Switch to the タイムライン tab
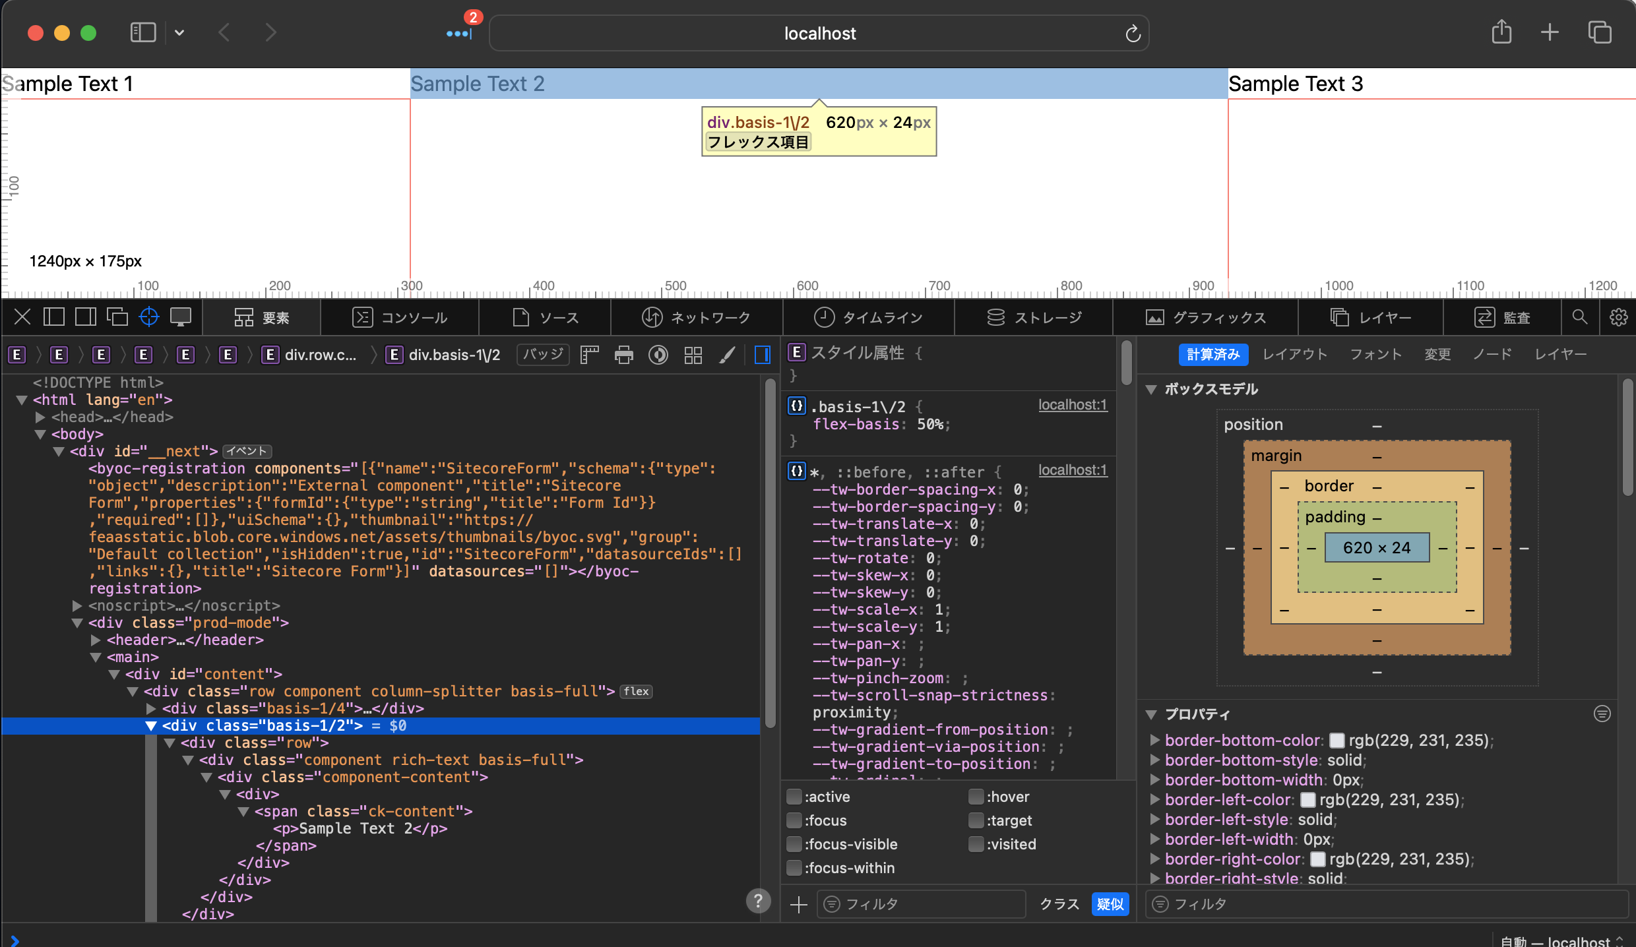Viewport: 1636px width, 947px height. tap(868, 317)
